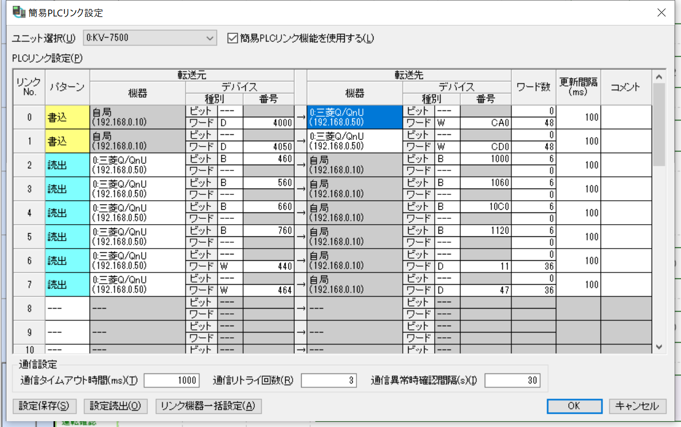Click the destination number CA0 cell

click(x=485, y=123)
